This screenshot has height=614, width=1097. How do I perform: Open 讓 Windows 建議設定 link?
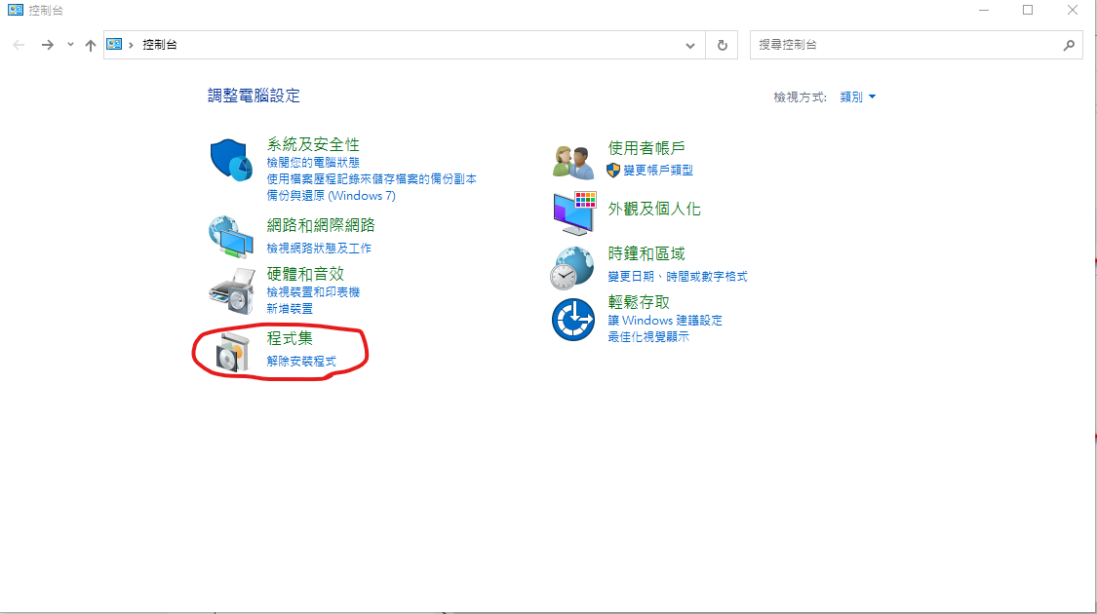point(665,321)
